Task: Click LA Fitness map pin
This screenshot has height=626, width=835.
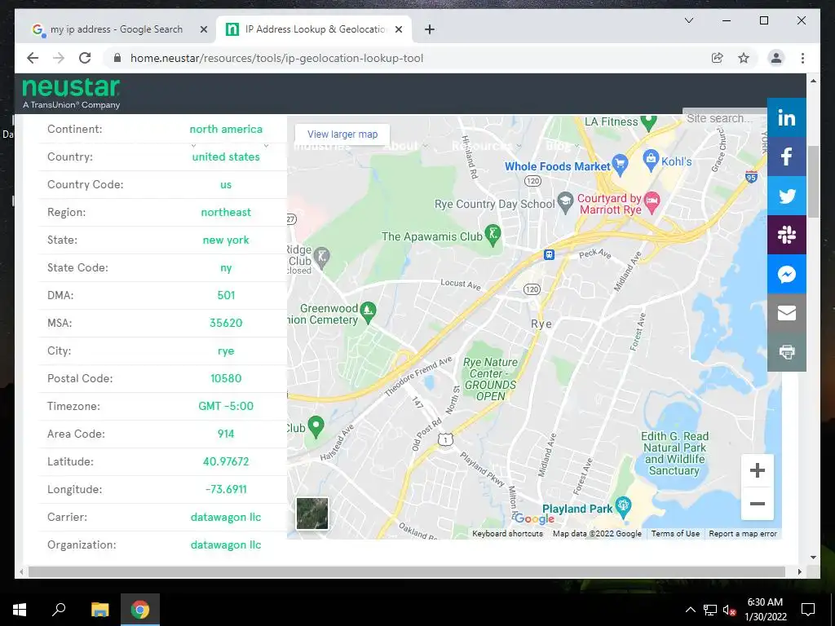Action: (x=648, y=123)
